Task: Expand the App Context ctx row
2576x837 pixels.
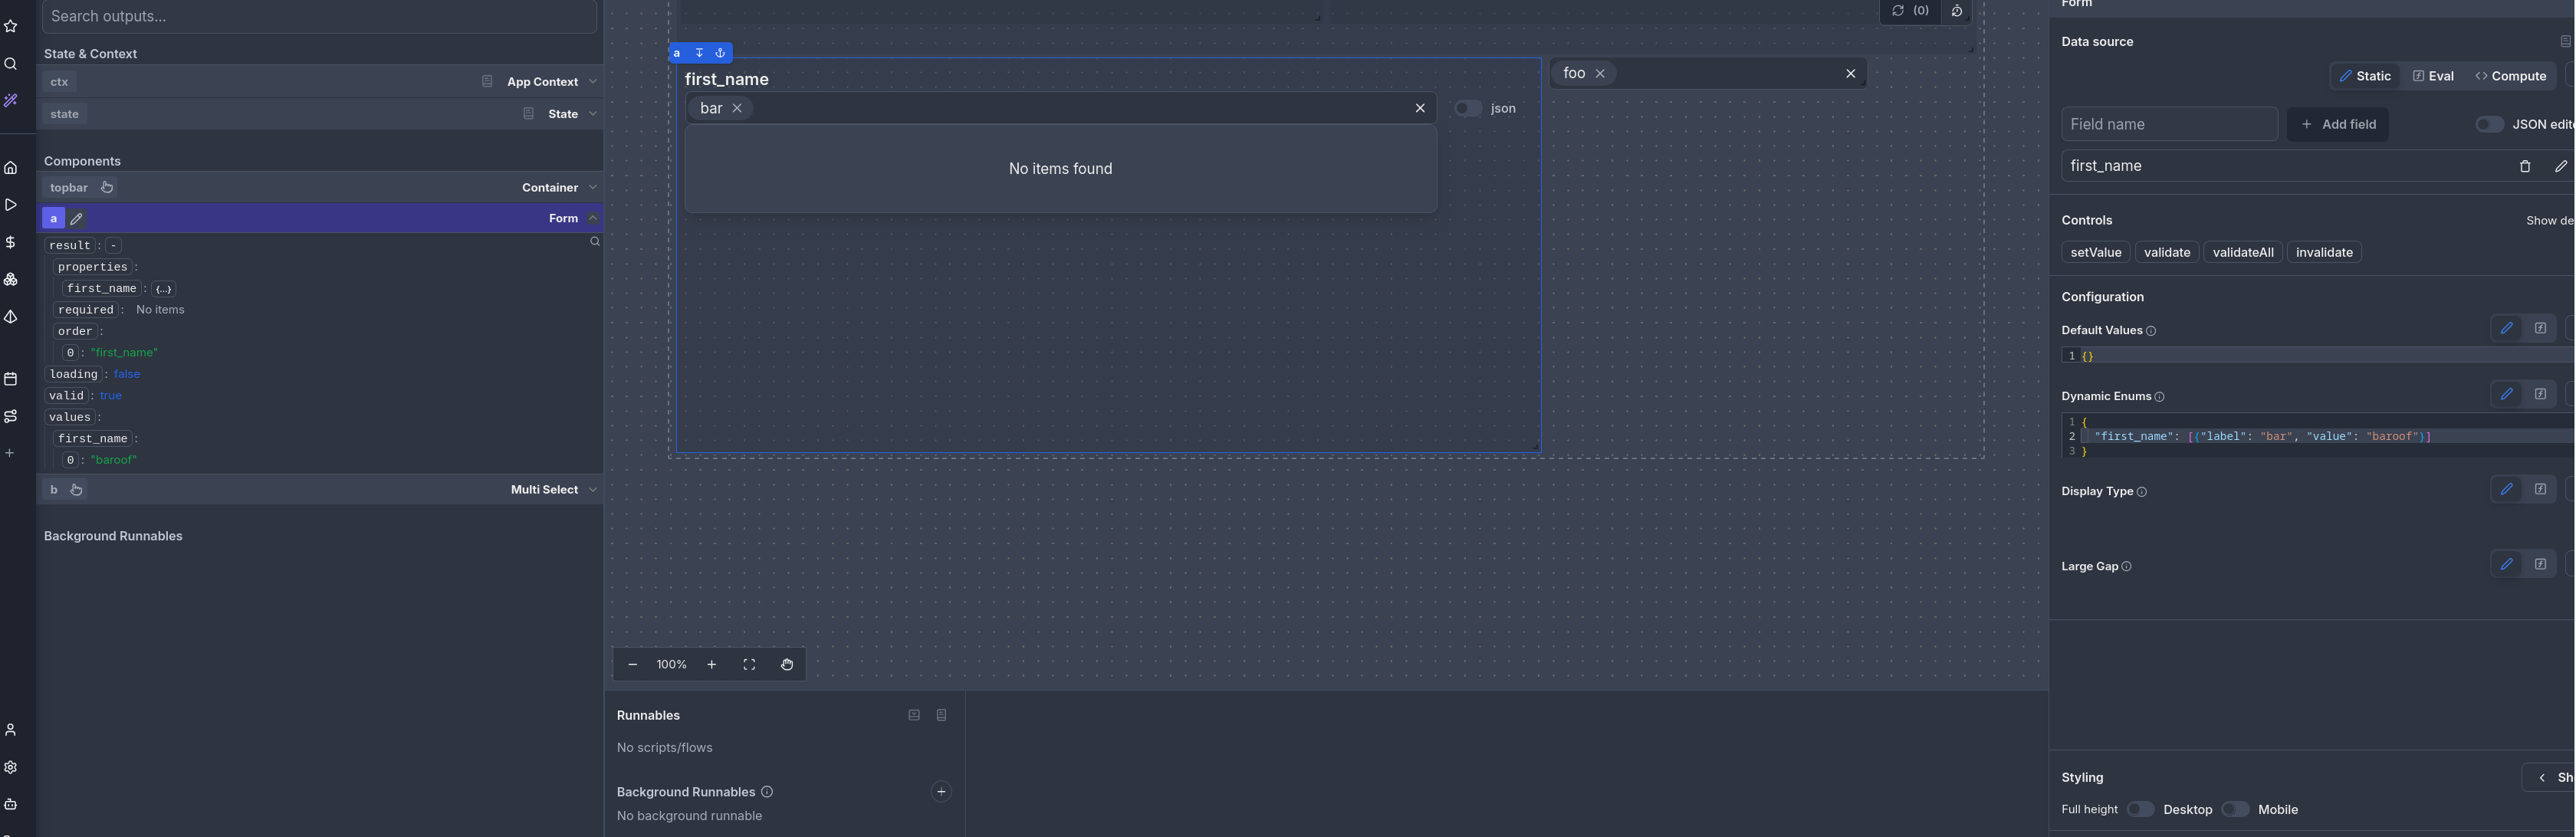Action: click(x=593, y=82)
